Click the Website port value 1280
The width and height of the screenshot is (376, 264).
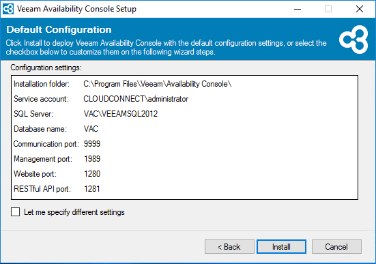[x=92, y=174]
